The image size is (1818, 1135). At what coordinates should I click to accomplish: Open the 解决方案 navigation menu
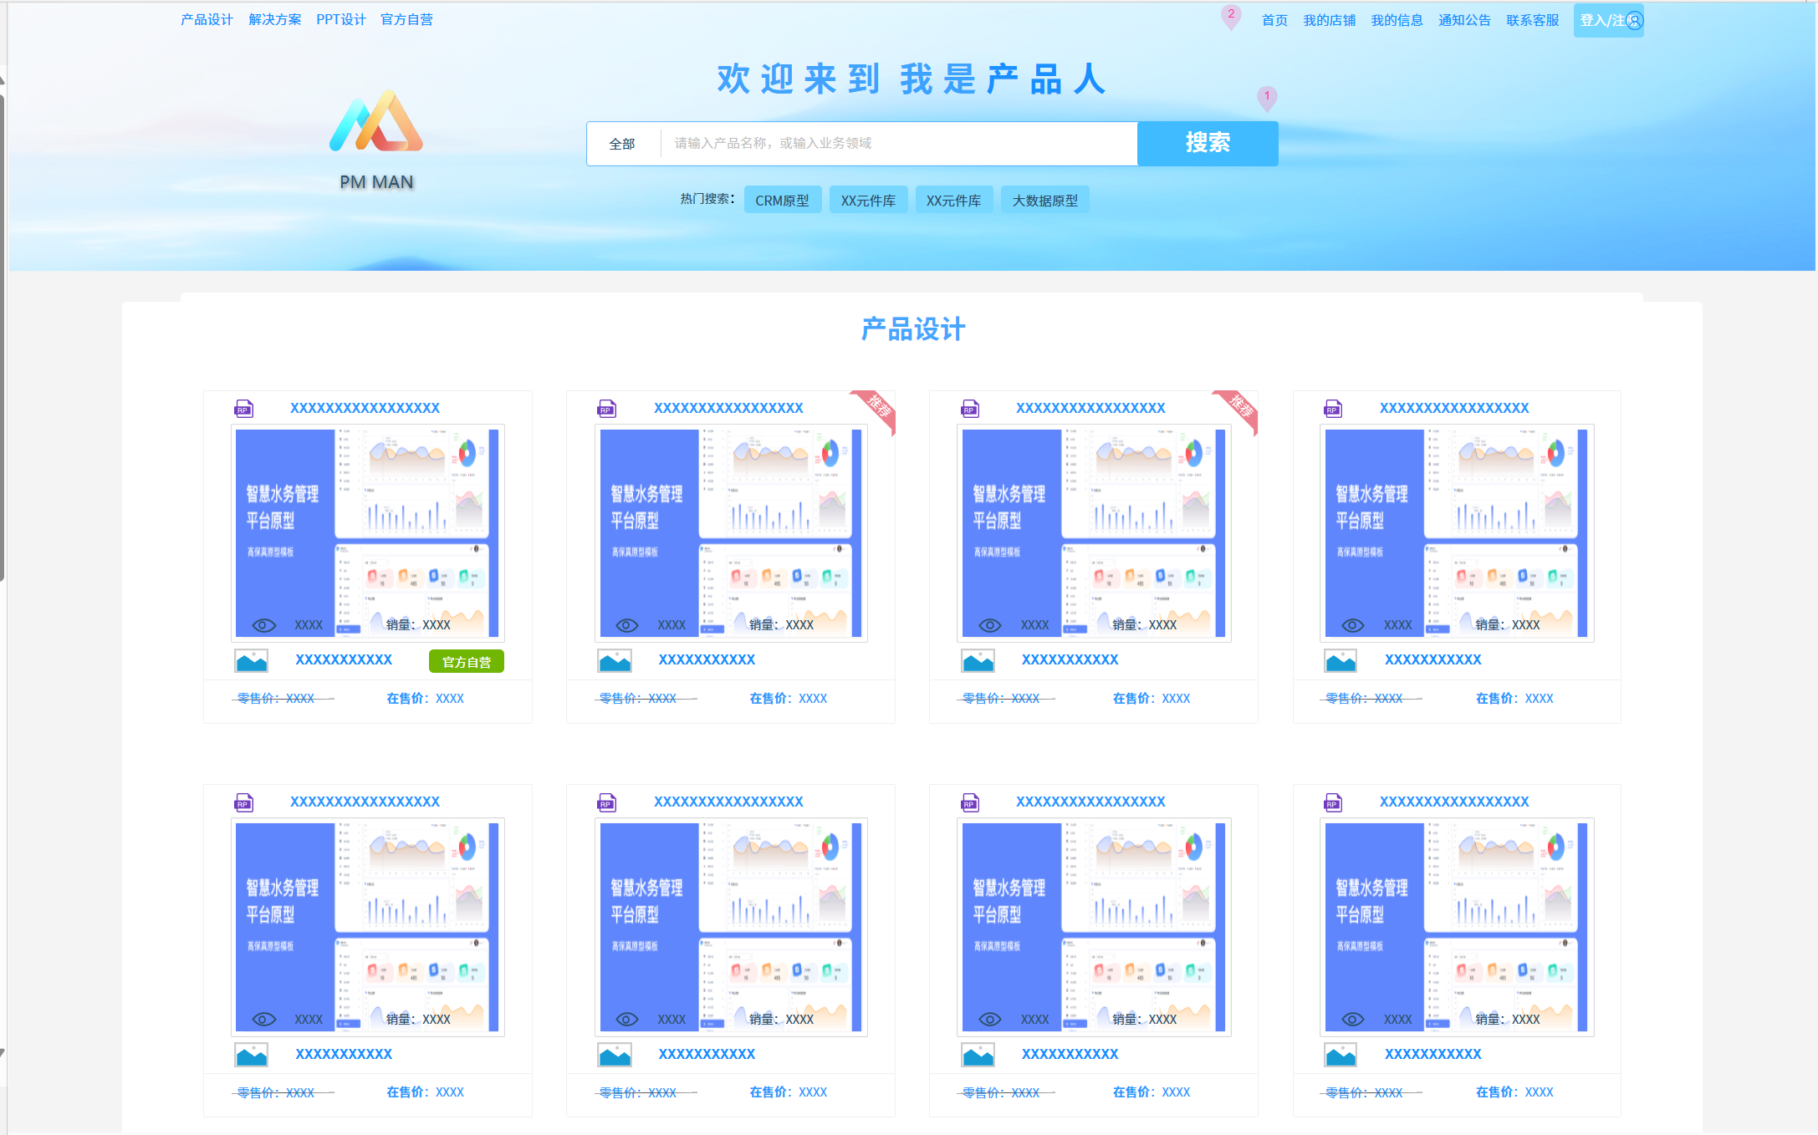(274, 19)
